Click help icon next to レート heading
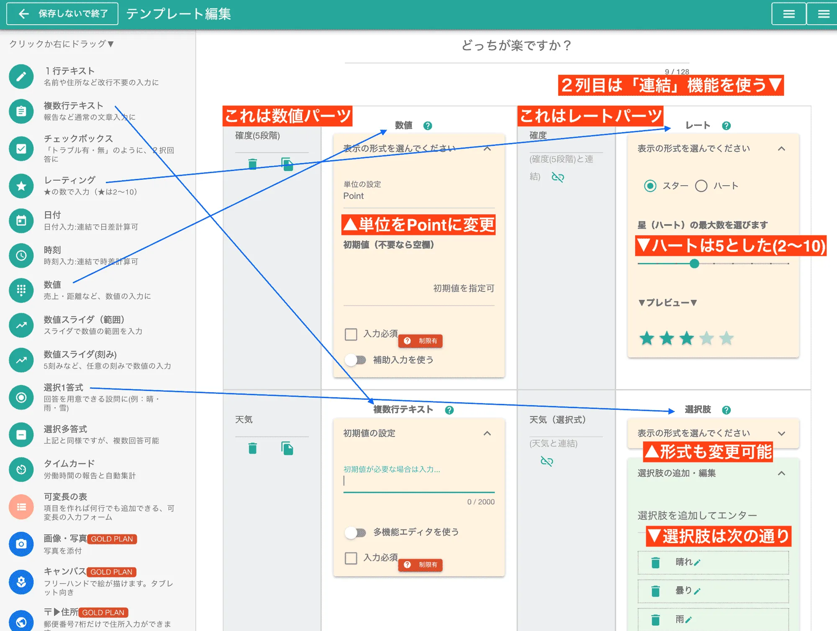 coord(726,125)
